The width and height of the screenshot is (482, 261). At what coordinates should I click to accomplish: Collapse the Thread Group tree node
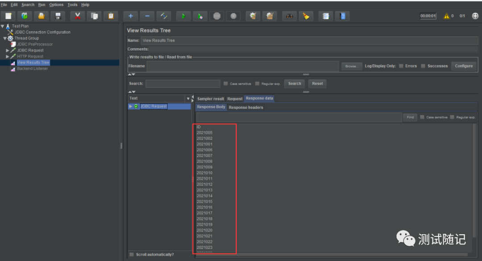(4, 38)
